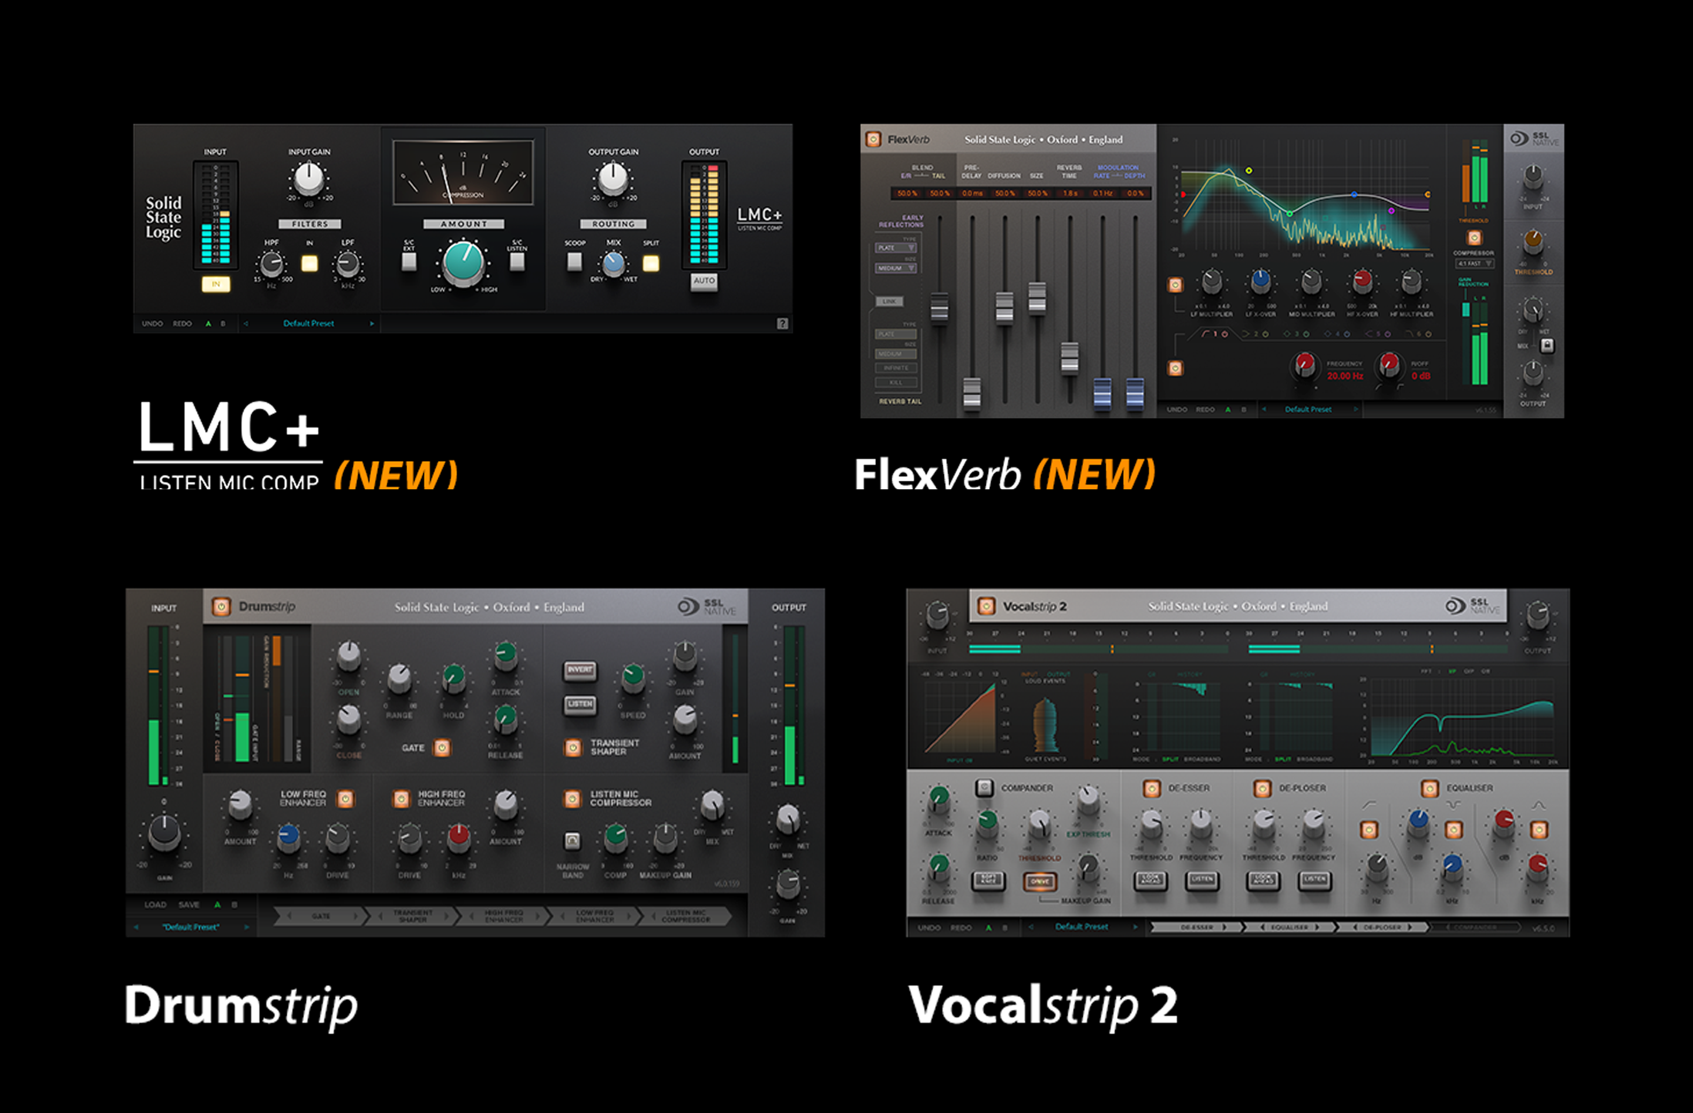Click FlexVerb yellow EQ node on graph
This screenshot has width=1693, height=1113.
pos(1249,171)
